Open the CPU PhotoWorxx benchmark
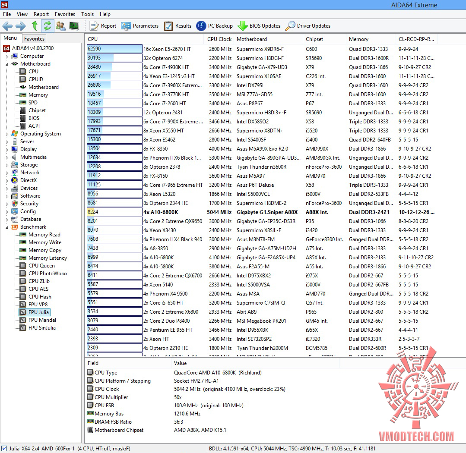Viewport: 466px width, 453px height. pyautogui.click(x=48, y=274)
